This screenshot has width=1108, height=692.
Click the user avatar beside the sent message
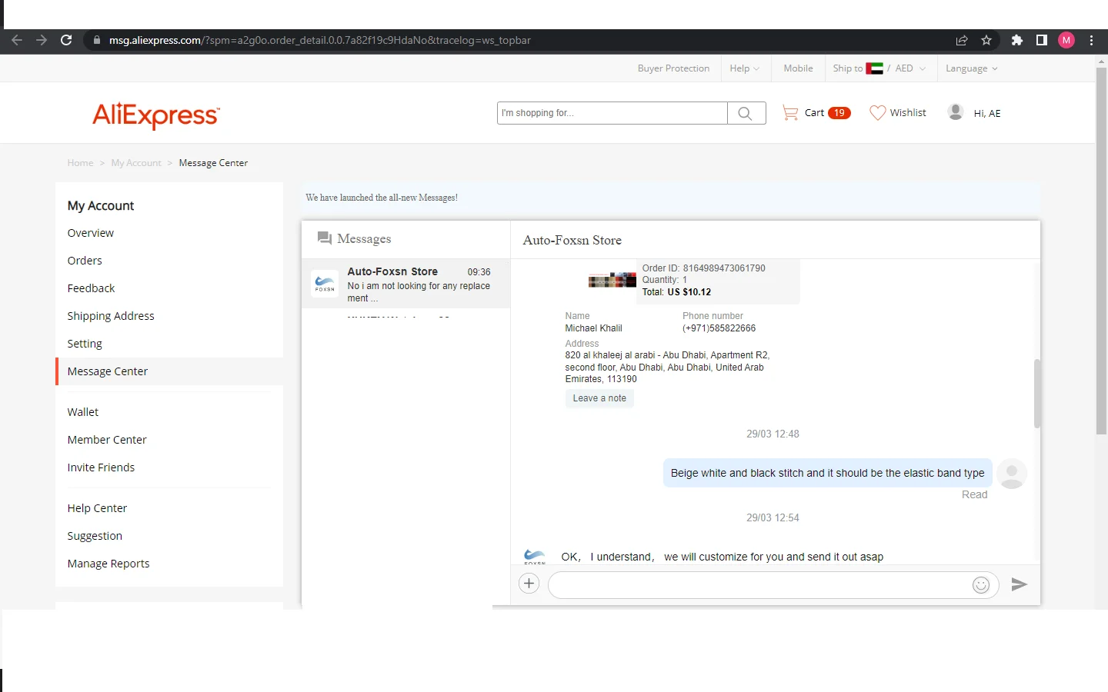[1012, 474]
